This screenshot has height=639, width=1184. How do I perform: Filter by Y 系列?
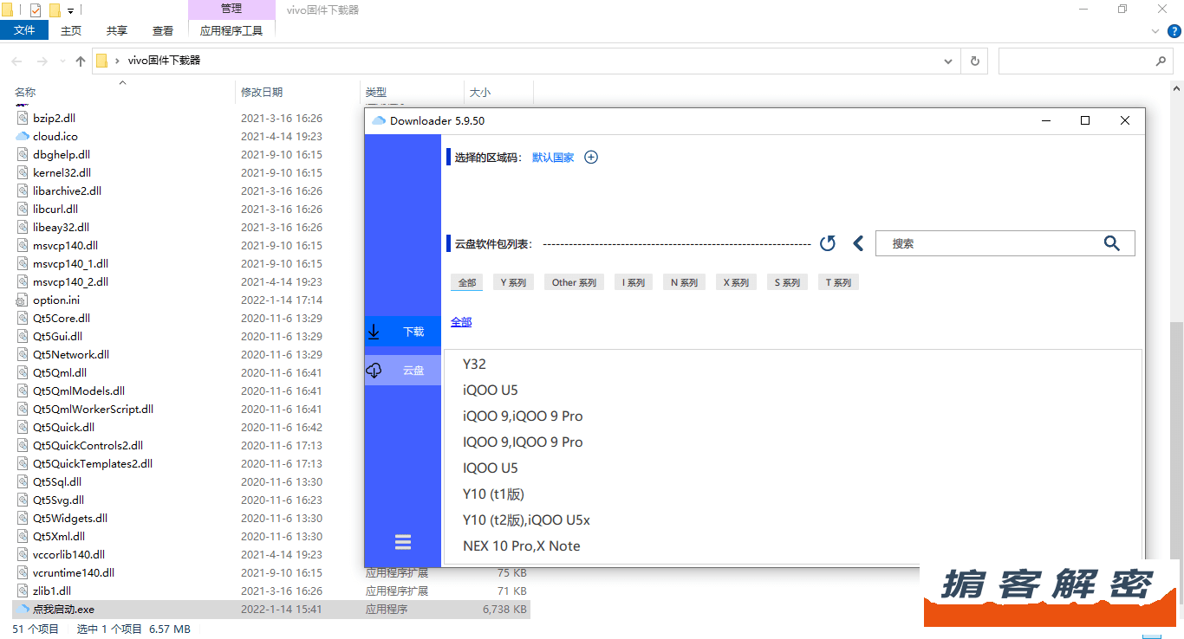pos(513,282)
